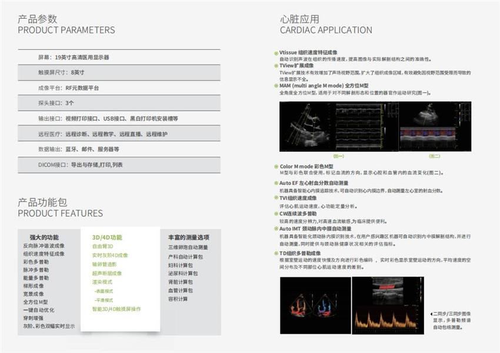The width and height of the screenshot is (500, 353).
Task: Select "容积计算" measurement option
Action: tap(178, 299)
